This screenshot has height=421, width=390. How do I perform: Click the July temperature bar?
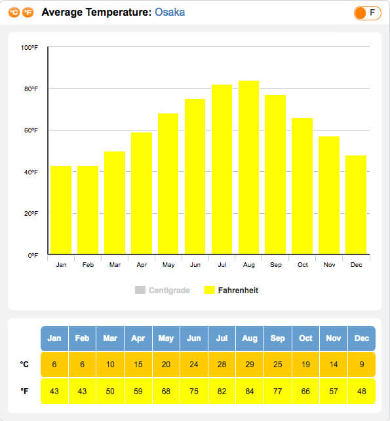click(x=222, y=169)
